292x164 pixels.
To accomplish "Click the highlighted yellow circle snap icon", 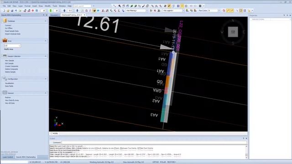I will (182, 6).
